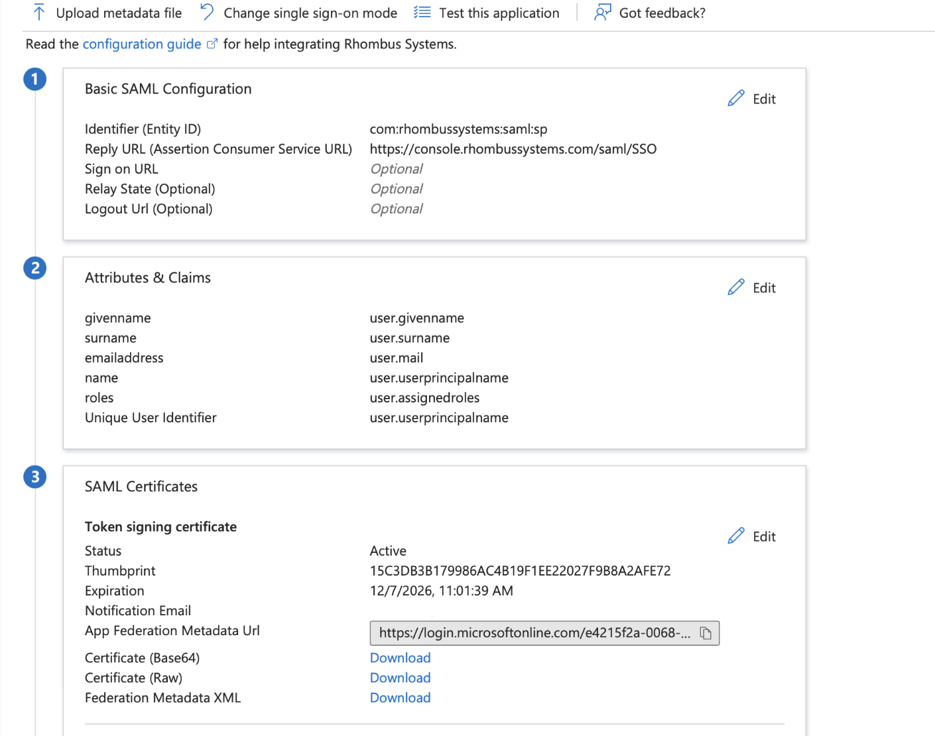Click the SAML Certificates heading
The height and width of the screenshot is (736, 935).
141,487
